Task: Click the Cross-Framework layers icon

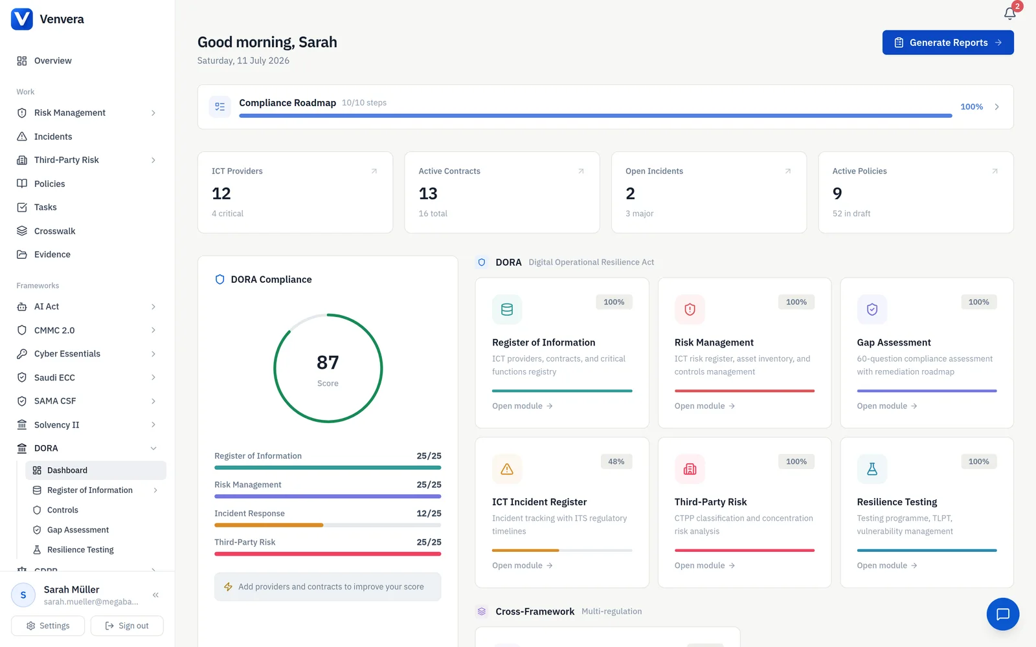Action: click(x=482, y=611)
